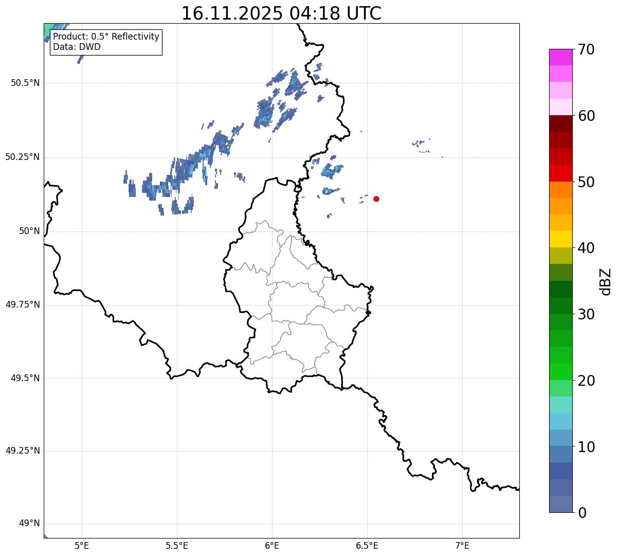Viewport: 618px width, 556px height.
Task: Click the colorbar tick label 20
Action: (x=586, y=381)
